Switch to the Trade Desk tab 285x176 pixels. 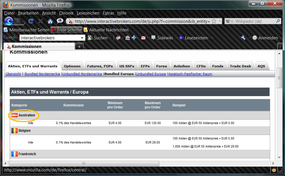[x=240, y=66]
